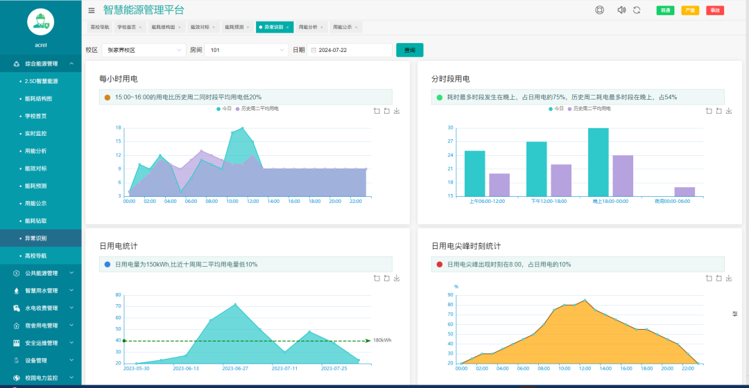Click the 180kWh dashed reference line label
Viewport: 749px width, 388px height.
pyautogui.click(x=382, y=340)
